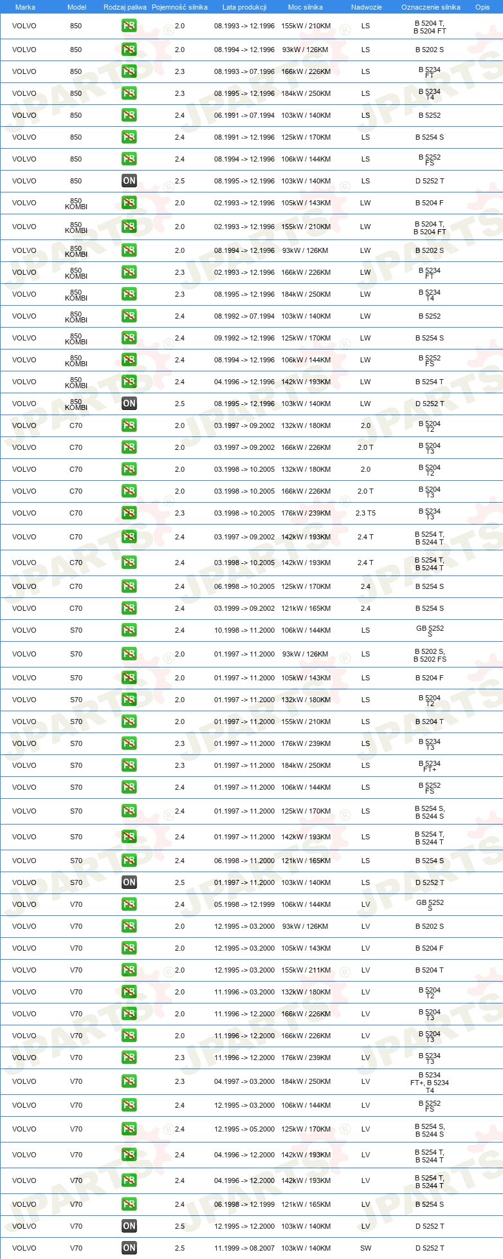Image resolution: width=503 pixels, height=1259 pixels.
Task: Click the Marka column header
Action: point(25,7)
